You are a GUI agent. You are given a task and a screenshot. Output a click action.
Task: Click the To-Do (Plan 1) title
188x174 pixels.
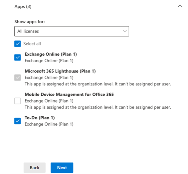click(x=40, y=118)
